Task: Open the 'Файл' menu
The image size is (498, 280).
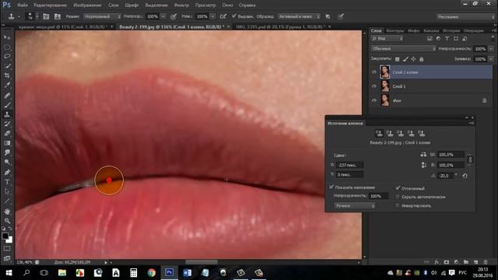Action: tap(22, 5)
